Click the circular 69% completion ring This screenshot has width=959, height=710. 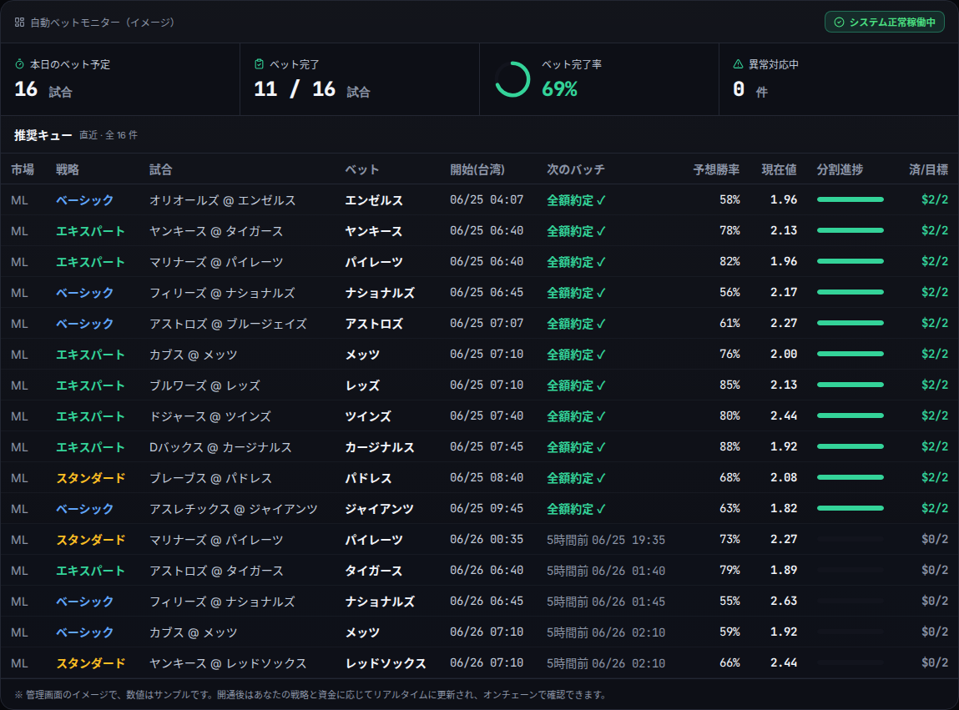[x=512, y=79]
